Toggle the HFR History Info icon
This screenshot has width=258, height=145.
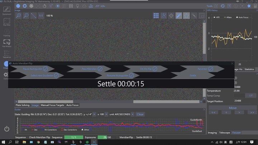pyautogui.click(x=100, y=6)
